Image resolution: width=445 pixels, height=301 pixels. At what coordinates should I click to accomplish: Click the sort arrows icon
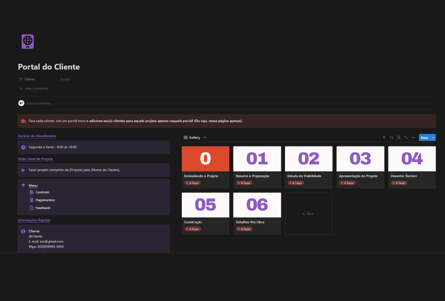[392, 137]
